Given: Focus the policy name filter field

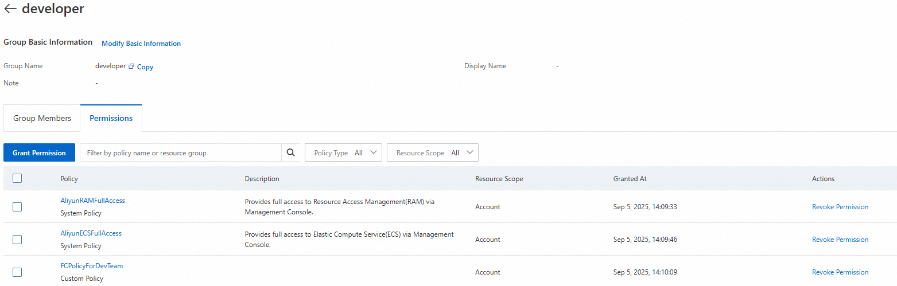Looking at the screenshot, I should 180,152.
